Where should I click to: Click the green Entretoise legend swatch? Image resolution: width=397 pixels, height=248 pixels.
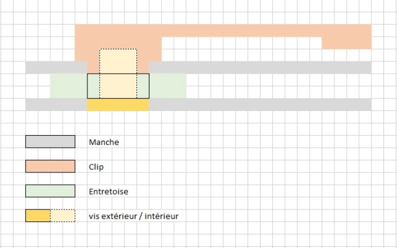[x=50, y=191]
